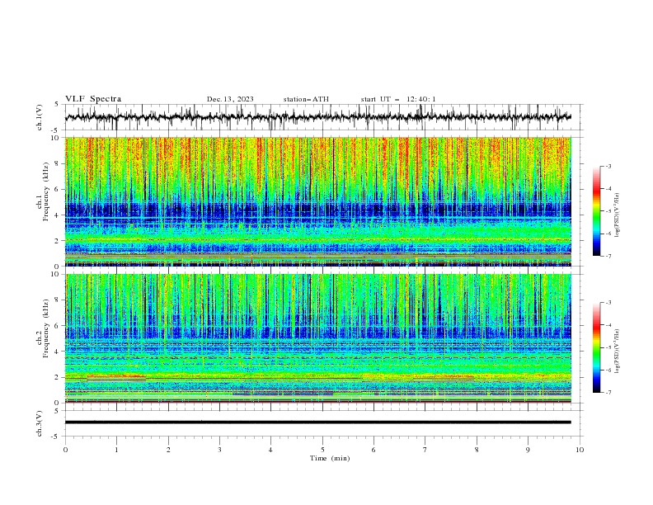Click the "4" kHz tick of ch.2 frequency axis
653x505 pixels.
58,352
